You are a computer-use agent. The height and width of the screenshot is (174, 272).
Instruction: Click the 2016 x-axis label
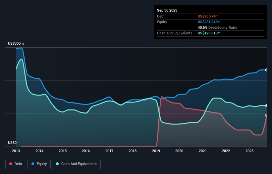[x=86, y=151]
